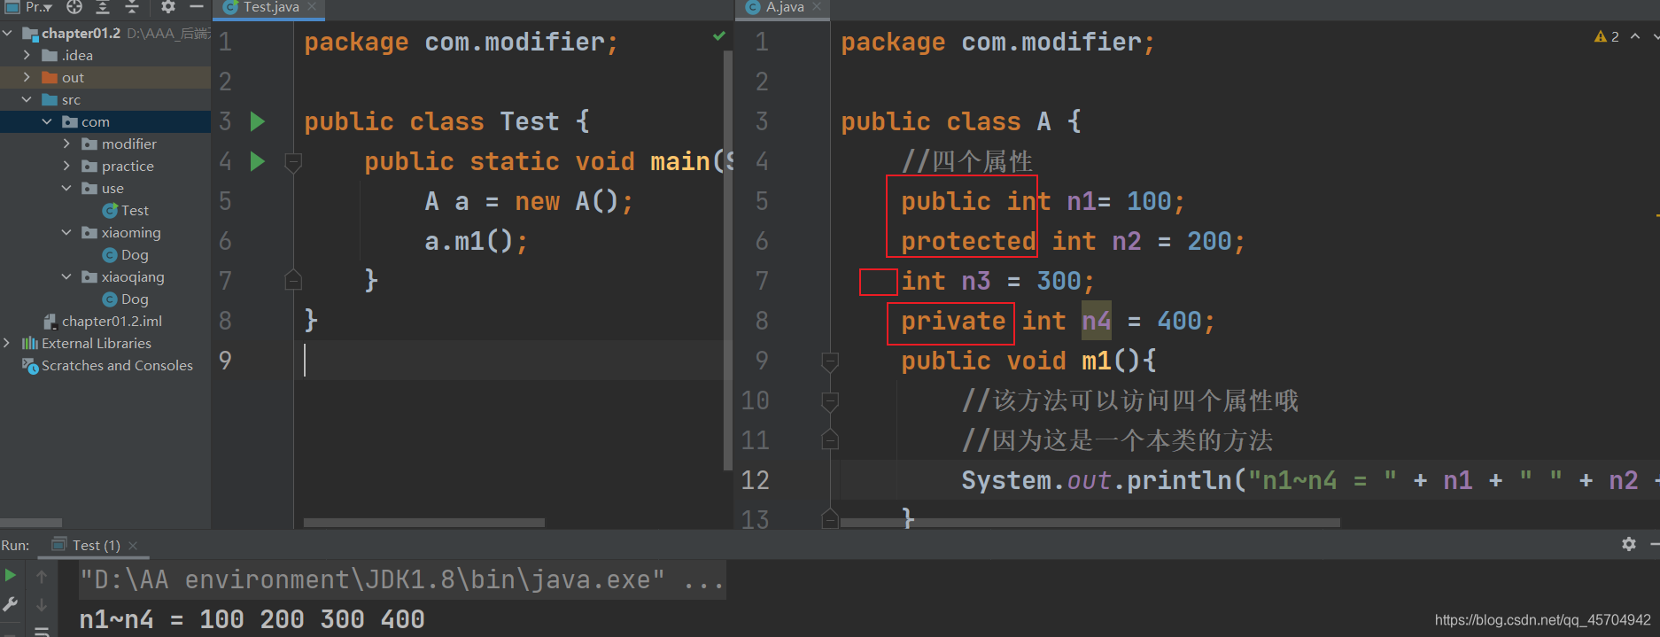Image resolution: width=1660 pixels, height=637 pixels.
Task: Rerun Test with green play button
Action: coord(11,576)
